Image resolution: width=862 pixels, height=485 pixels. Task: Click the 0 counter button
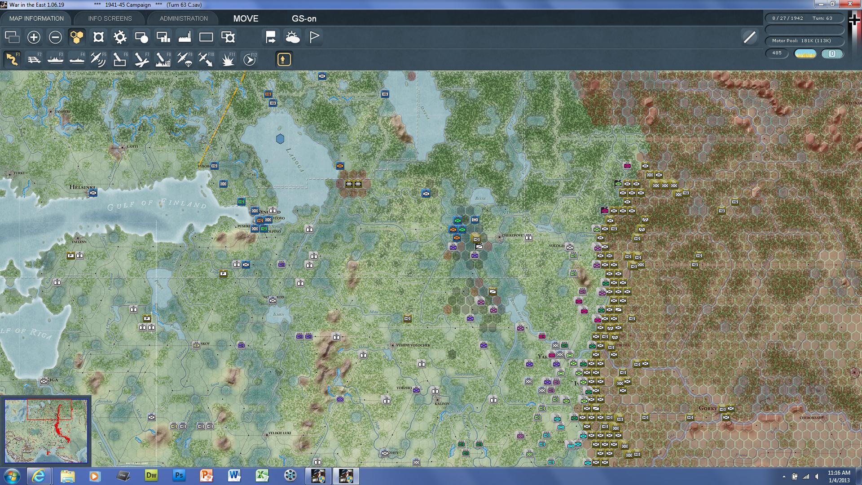click(x=832, y=54)
